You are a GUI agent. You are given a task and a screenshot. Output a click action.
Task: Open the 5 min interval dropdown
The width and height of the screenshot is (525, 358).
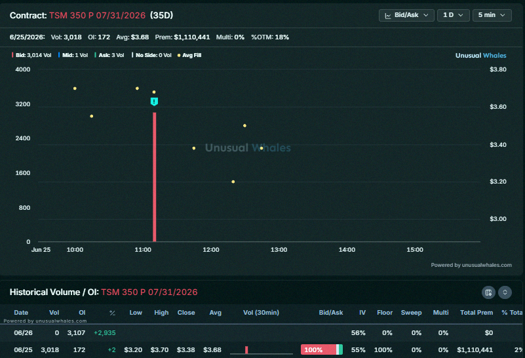tap(492, 15)
